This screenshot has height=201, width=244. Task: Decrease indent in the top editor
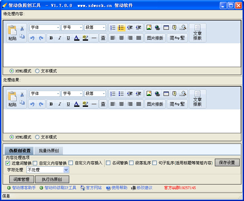(x=130, y=28)
